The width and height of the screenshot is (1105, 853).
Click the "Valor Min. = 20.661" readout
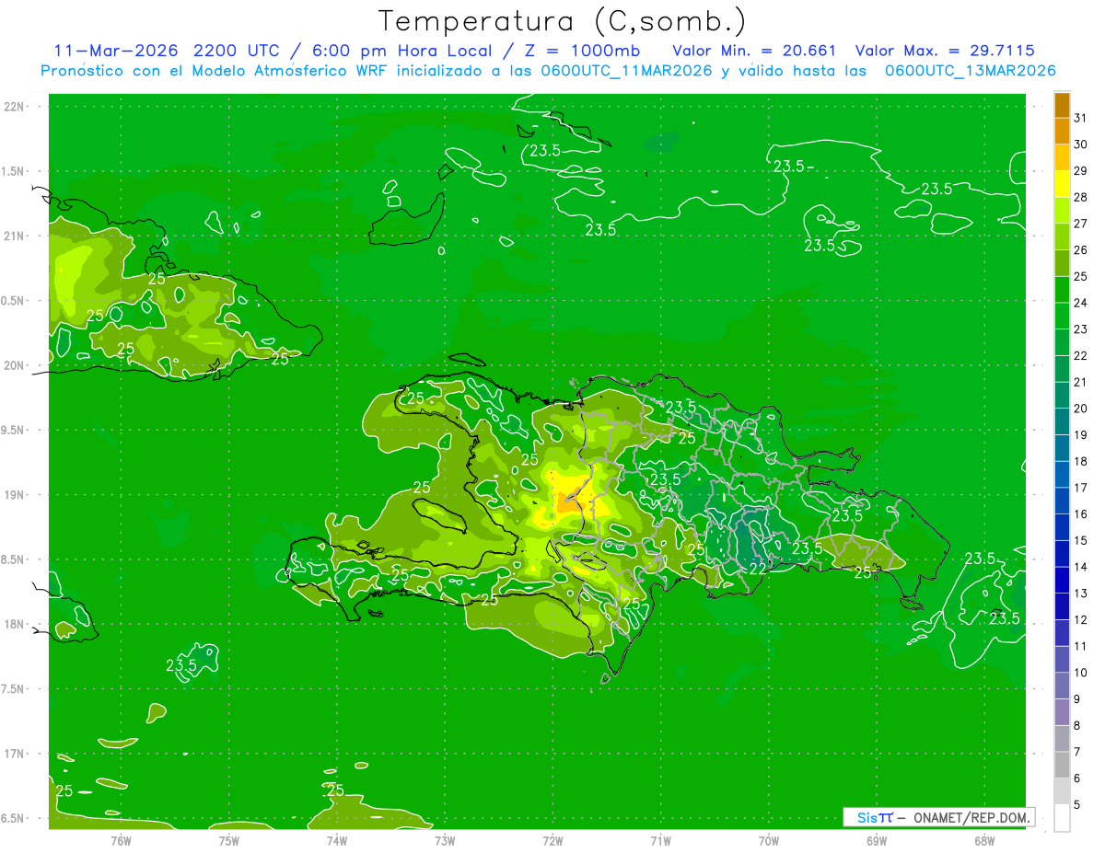(x=754, y=50)
